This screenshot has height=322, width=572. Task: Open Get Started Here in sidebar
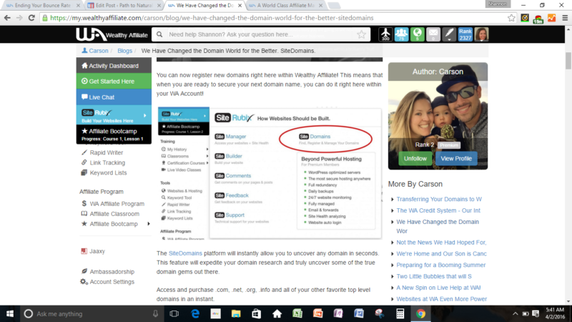pyautogui.click(x=114, y=82)
